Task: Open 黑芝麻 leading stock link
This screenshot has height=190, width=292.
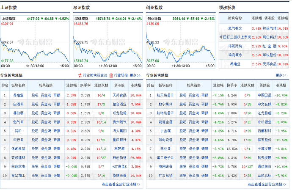Action: click(x=119, y=149)
